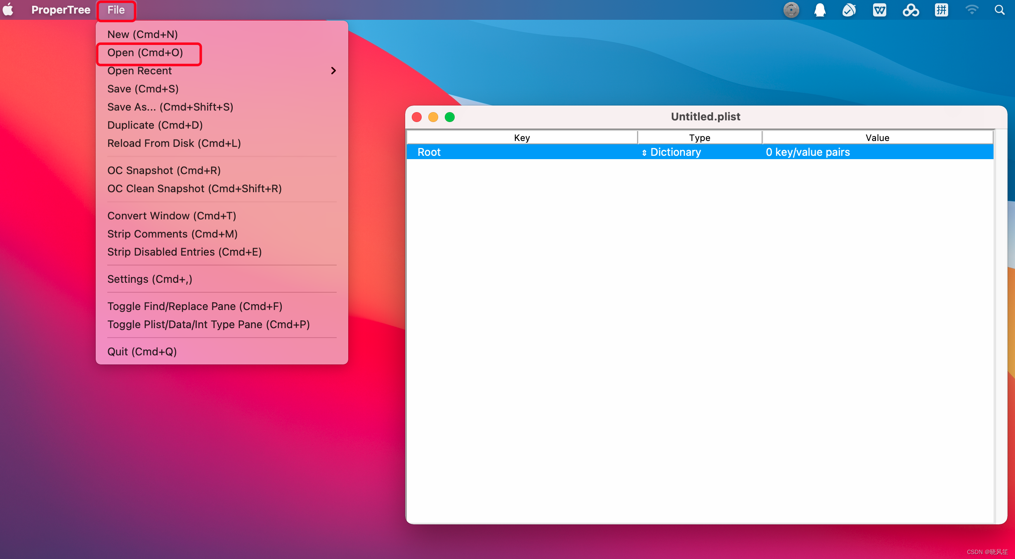Select Open (Cmd+O) from File menu
Screen dimensions: 1015x559
(145, 53)
